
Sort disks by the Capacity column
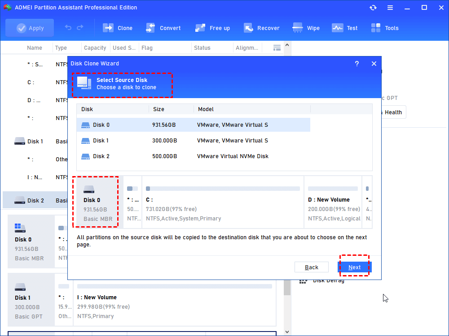click(x=95, y=47)
